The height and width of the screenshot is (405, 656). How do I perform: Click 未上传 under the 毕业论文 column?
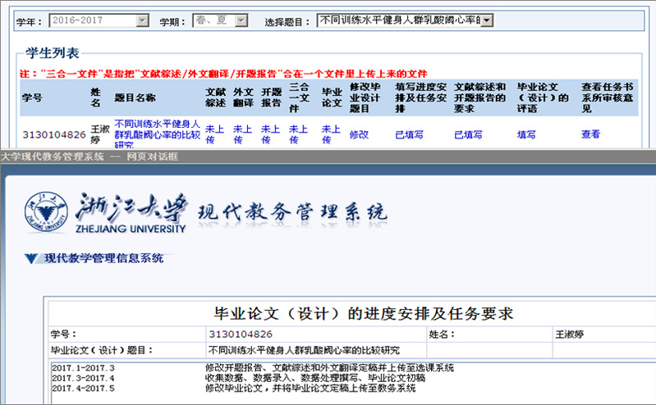pyautogui.click(x=330, y=134)
